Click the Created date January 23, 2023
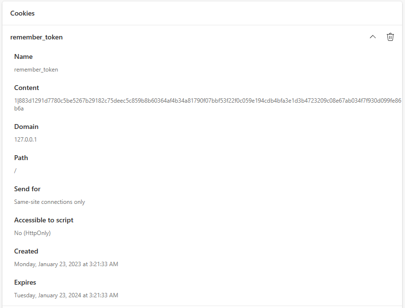The width and height of the screenshot is (405, 308). pos(66,264)
